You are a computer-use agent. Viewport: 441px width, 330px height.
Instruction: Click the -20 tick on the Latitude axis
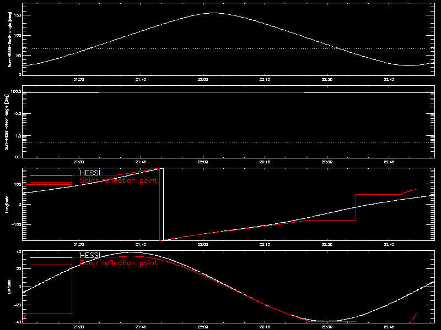[x=18, y=305]
